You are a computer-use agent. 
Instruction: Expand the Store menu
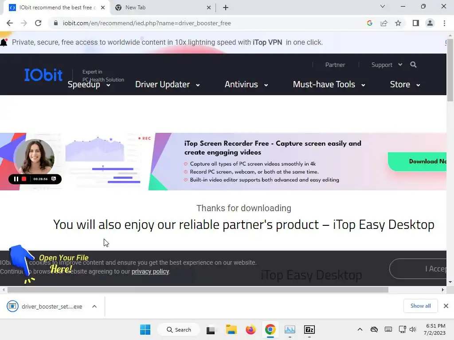tap(405, 85)
